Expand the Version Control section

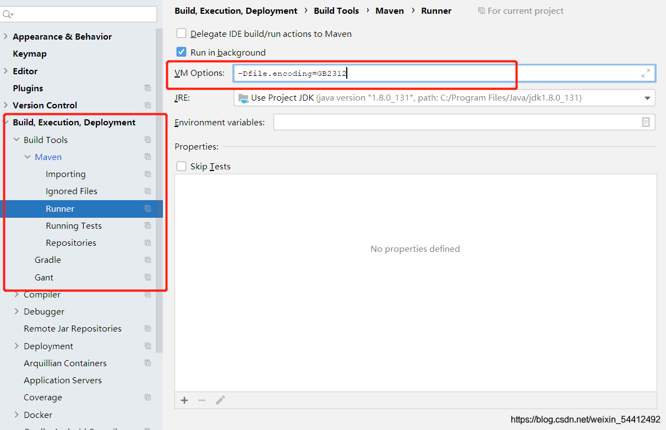click(6, 105)
